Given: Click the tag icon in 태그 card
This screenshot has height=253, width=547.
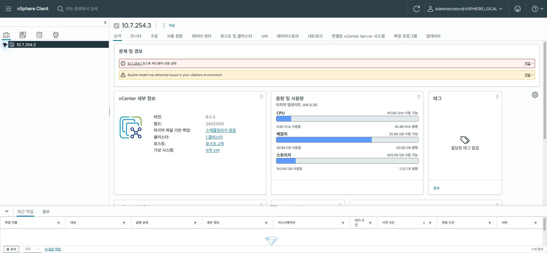Looking at the screenshot, I should point(465,140).
